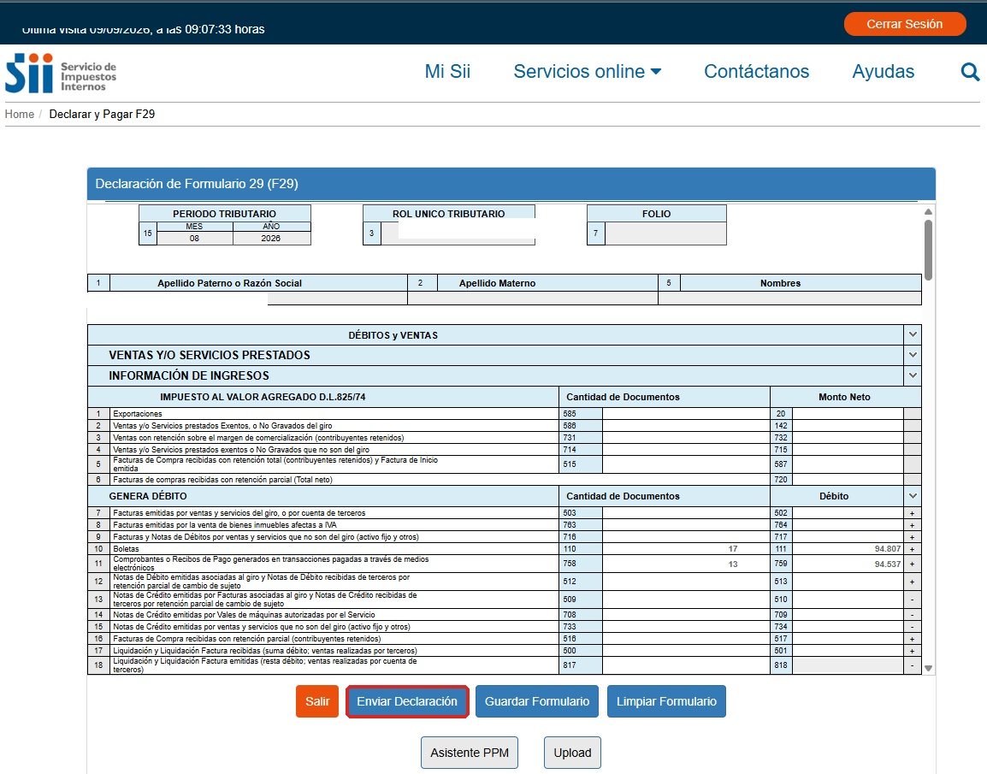The height and width of the screenshot is (774, 987).
Task: Click the Rol Unico Tributario field
Action: pos(458,233)
